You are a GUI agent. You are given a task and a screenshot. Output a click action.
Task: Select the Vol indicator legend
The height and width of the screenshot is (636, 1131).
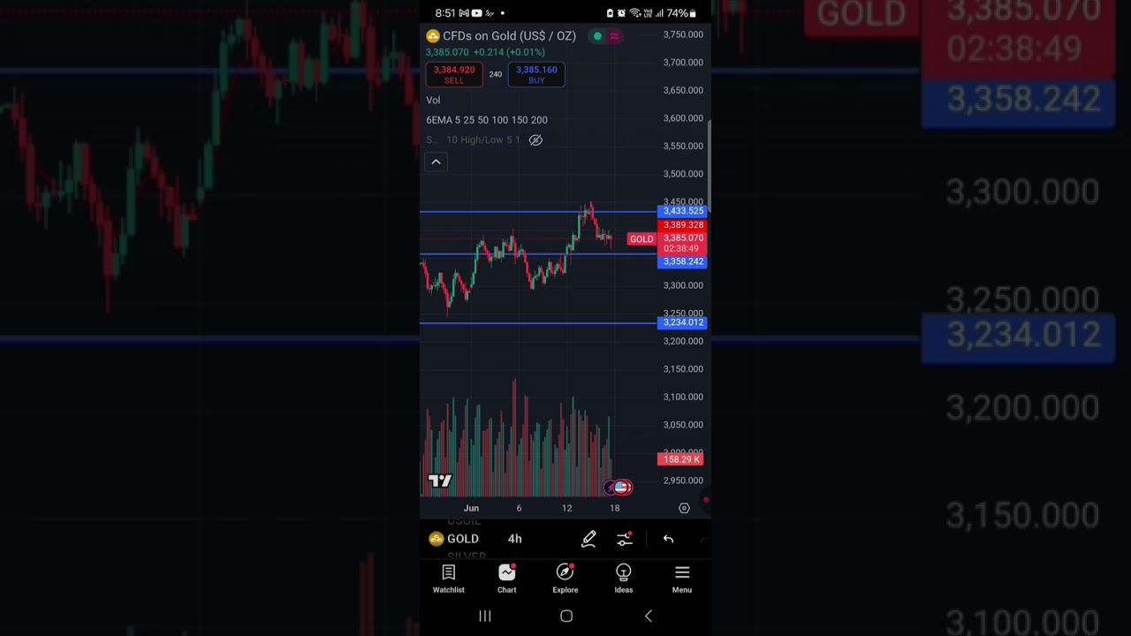click(433, 101)
